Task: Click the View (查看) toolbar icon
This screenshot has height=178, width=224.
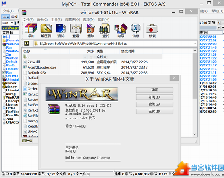Action: click(x=76, y=30)
